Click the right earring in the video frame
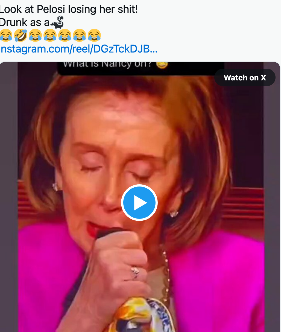The width and height of the screenshot is (281, 332). pyautogui.click(x=173, y=213)
